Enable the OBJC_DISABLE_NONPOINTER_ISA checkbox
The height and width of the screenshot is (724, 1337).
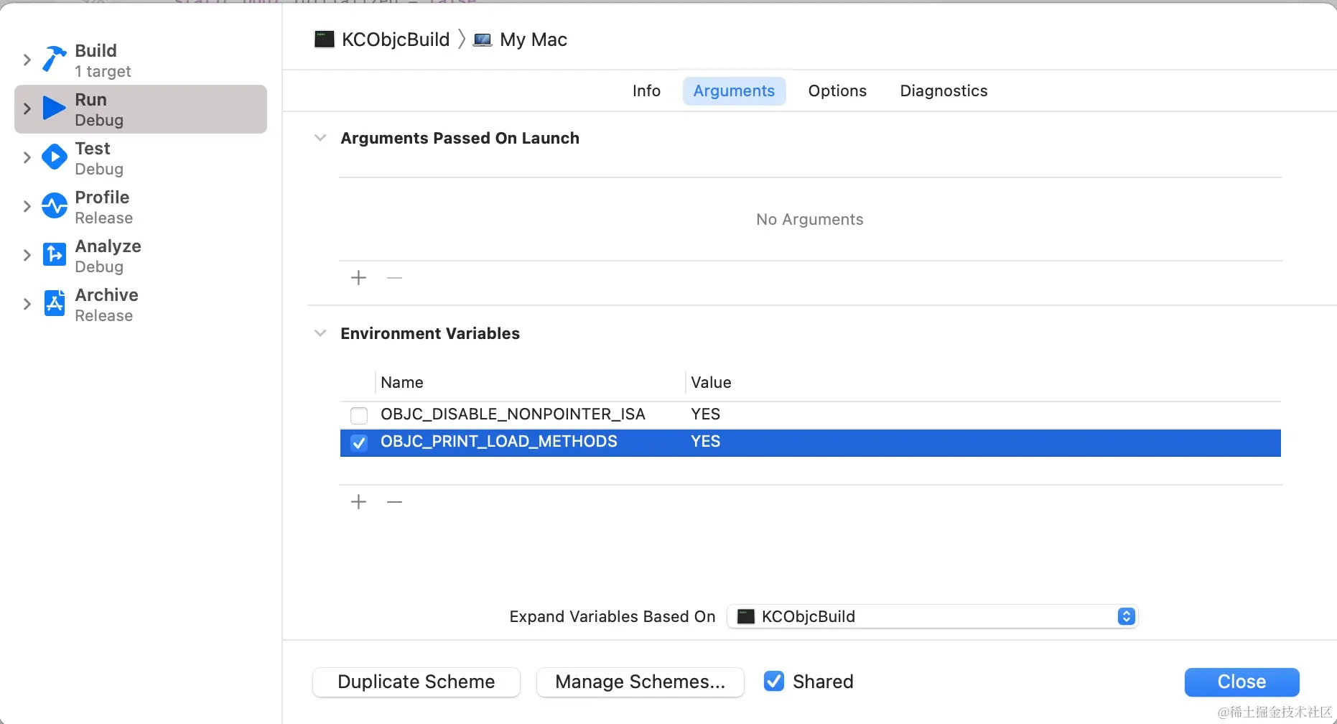pyautogui.click(x=358, y=414)
